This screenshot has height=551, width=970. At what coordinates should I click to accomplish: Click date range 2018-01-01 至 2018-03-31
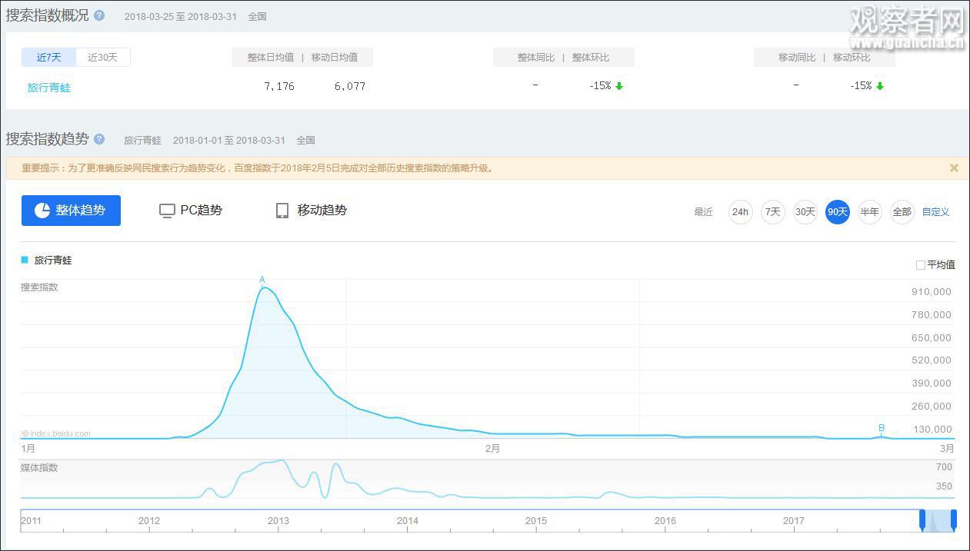coord(229,140)
